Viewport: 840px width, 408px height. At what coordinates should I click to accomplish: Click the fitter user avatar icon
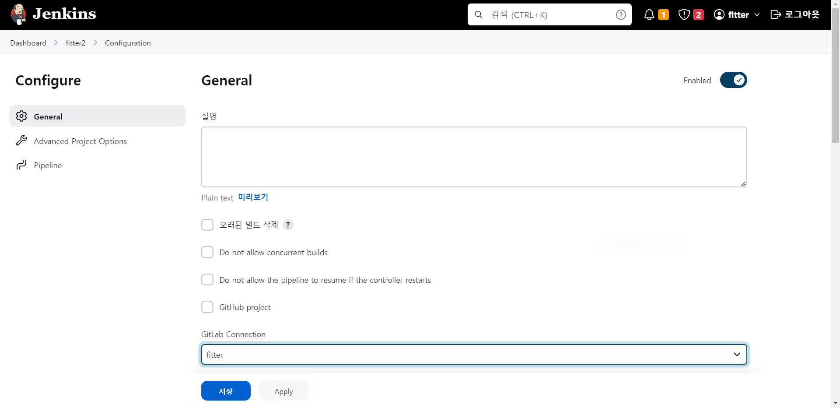point(719,14)
